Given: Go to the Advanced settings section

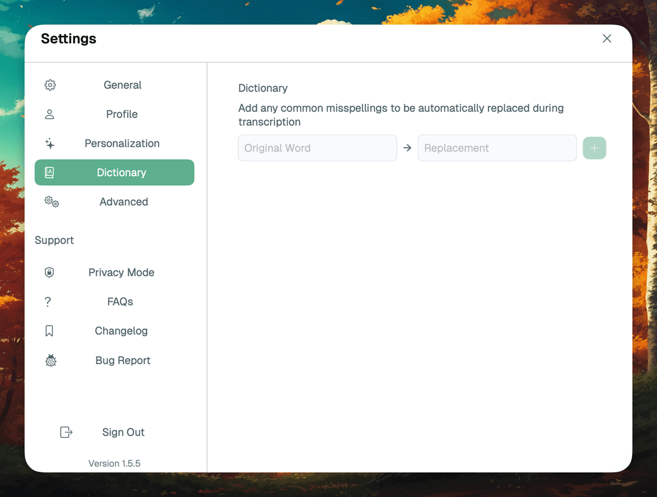Looking at the screenshot, I should (114, 202).
